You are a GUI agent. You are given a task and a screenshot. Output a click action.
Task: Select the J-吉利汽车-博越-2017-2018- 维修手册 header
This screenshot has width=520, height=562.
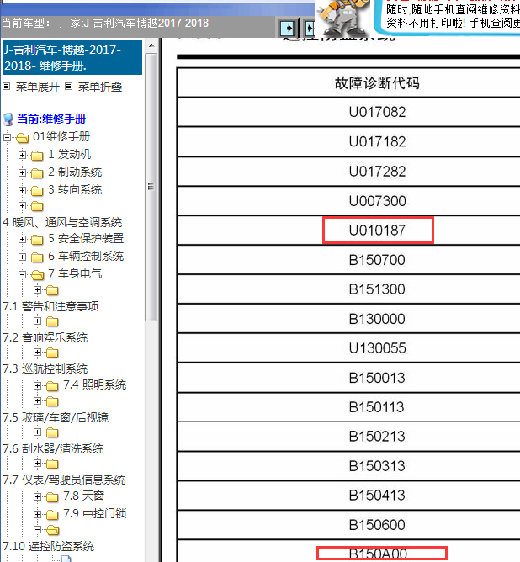72,57
